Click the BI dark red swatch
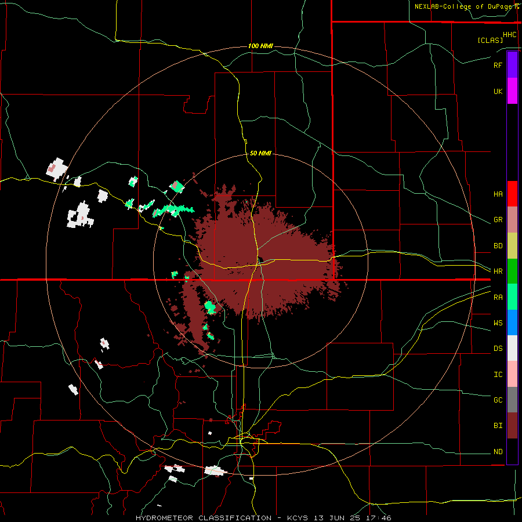Screen dimensions: 522x522 512,426
